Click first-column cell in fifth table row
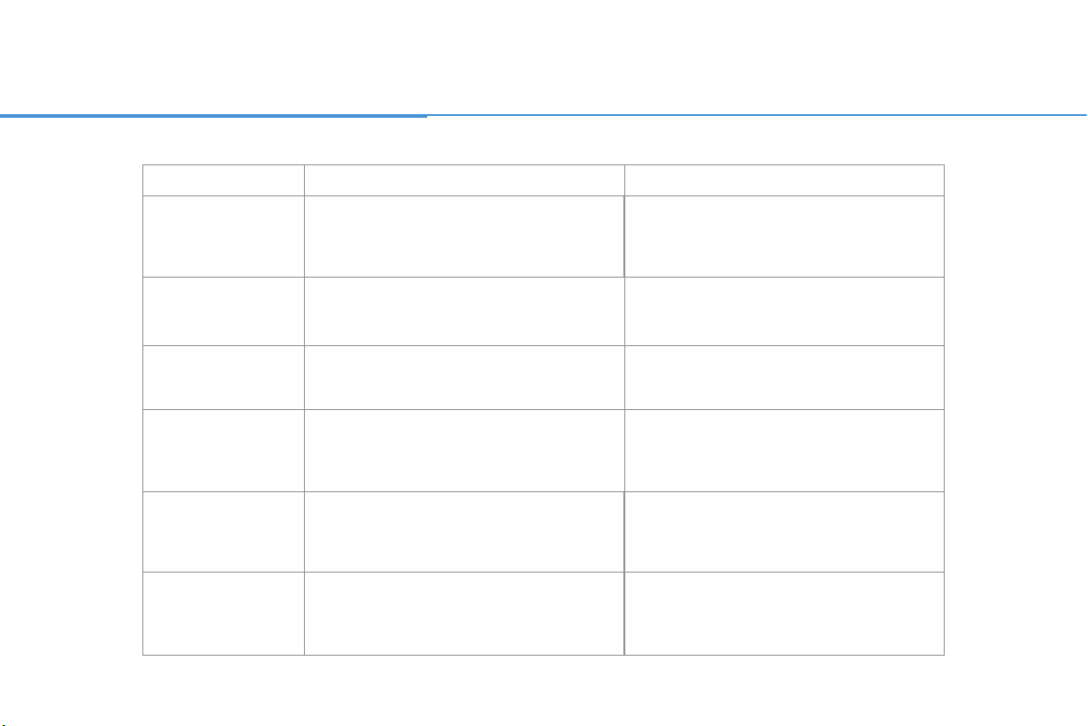Screen dimensions: 1088x726 click(x=224, y=451)
